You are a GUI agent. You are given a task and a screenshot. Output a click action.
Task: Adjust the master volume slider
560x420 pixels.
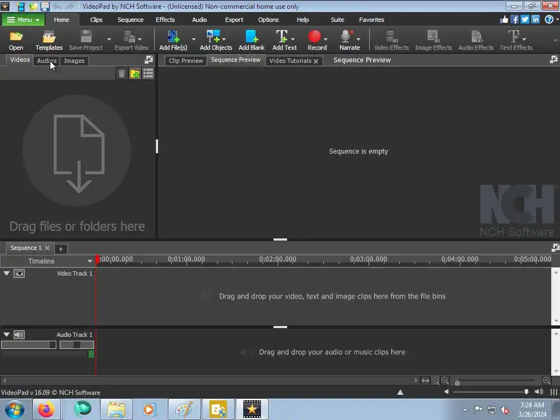(x=527, y=392)
